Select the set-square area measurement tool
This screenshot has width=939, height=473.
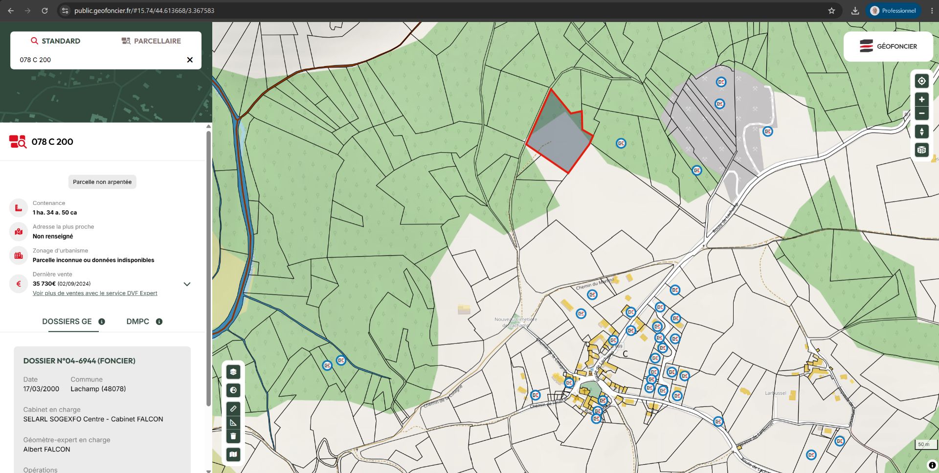(x=233, y=422)
